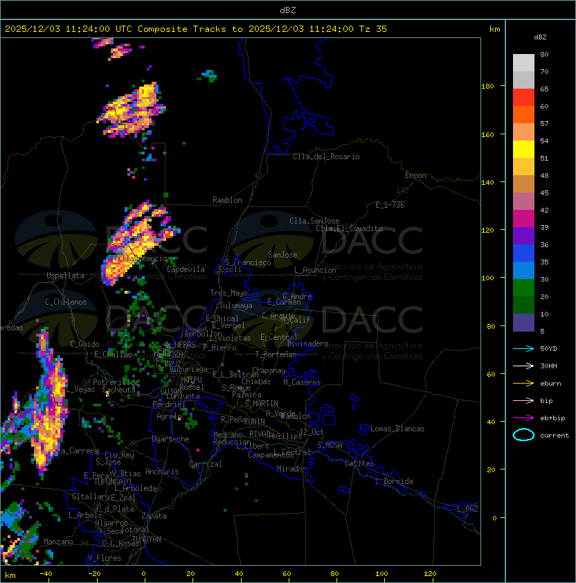
Task: Click the 'Uspallata' place label
Action: pos(65,276)
